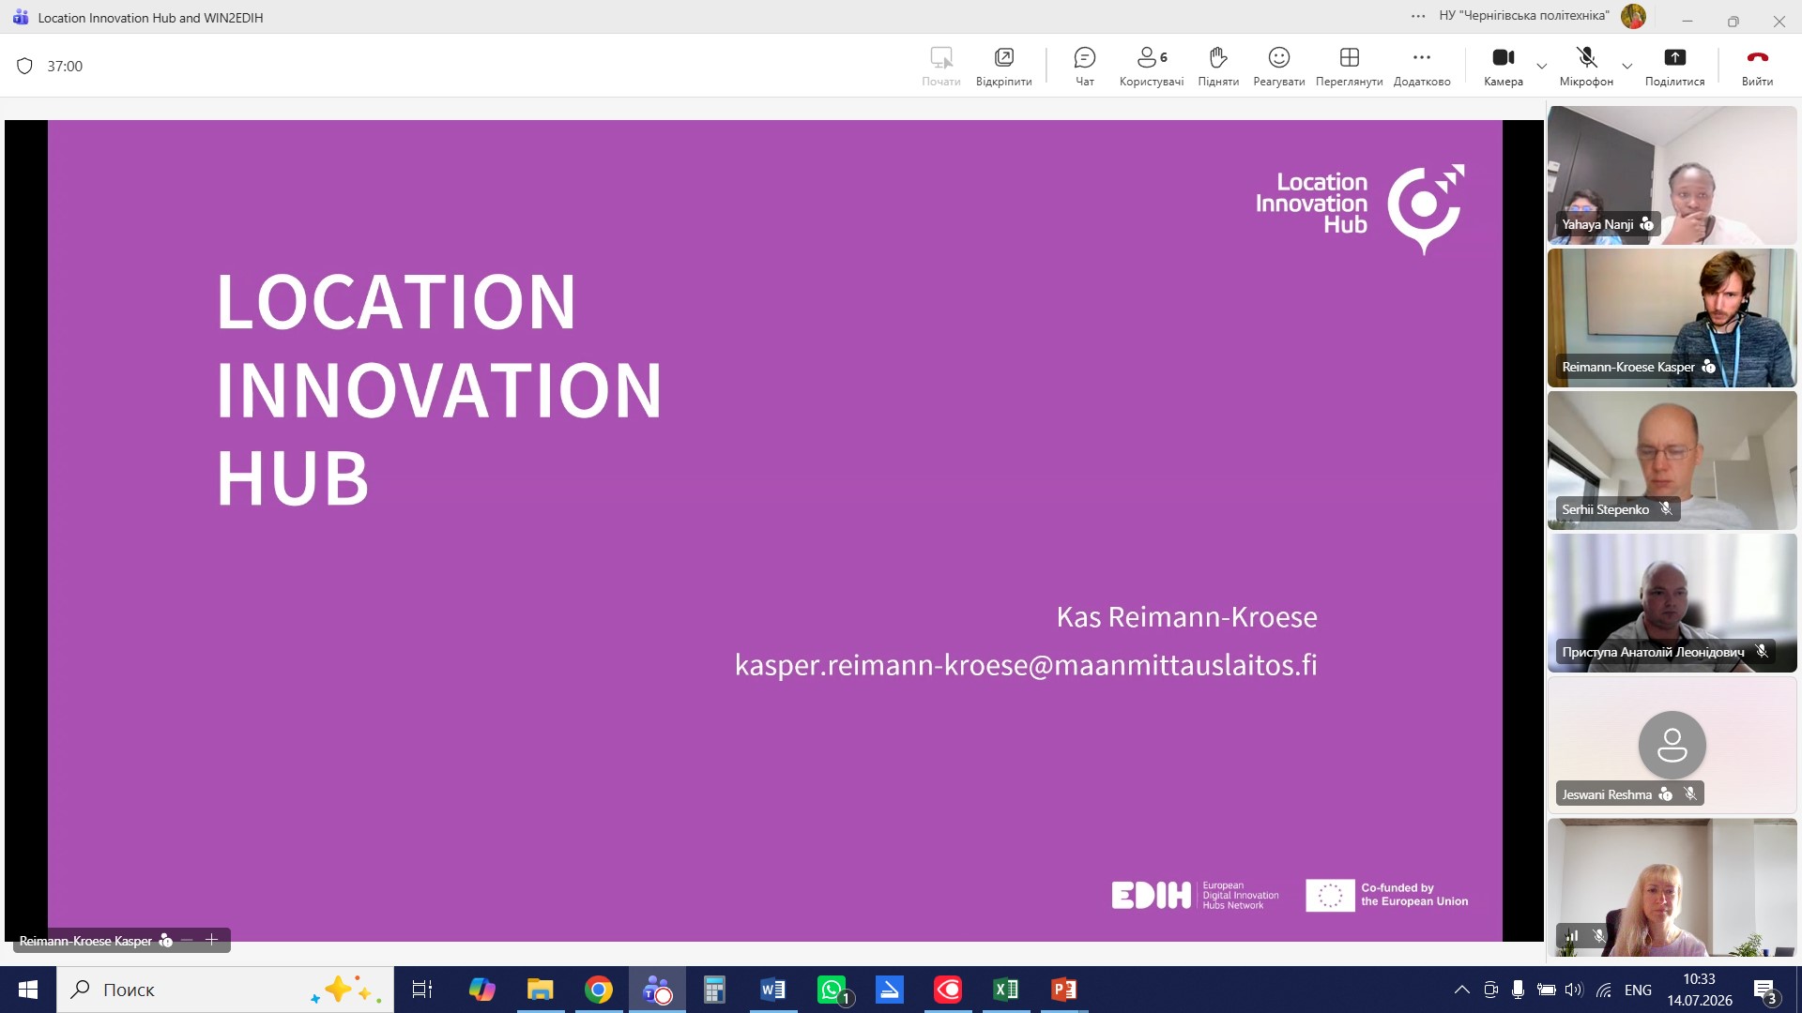Show the Користувачі participants list
Screen dimensions: 1802x1013
1152,67
